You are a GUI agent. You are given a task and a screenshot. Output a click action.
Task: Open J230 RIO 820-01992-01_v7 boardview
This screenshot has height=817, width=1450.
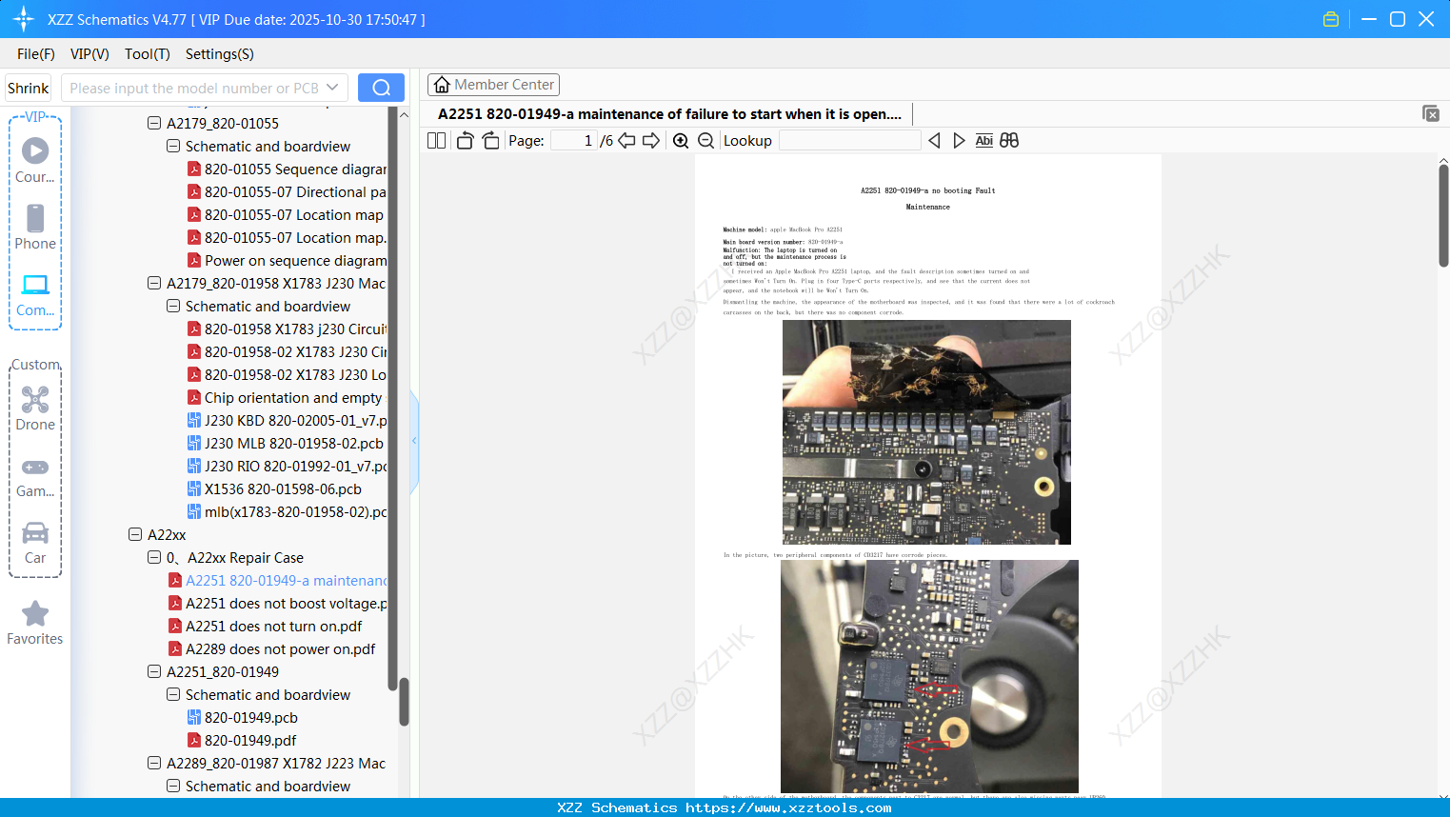pos(287,466)
